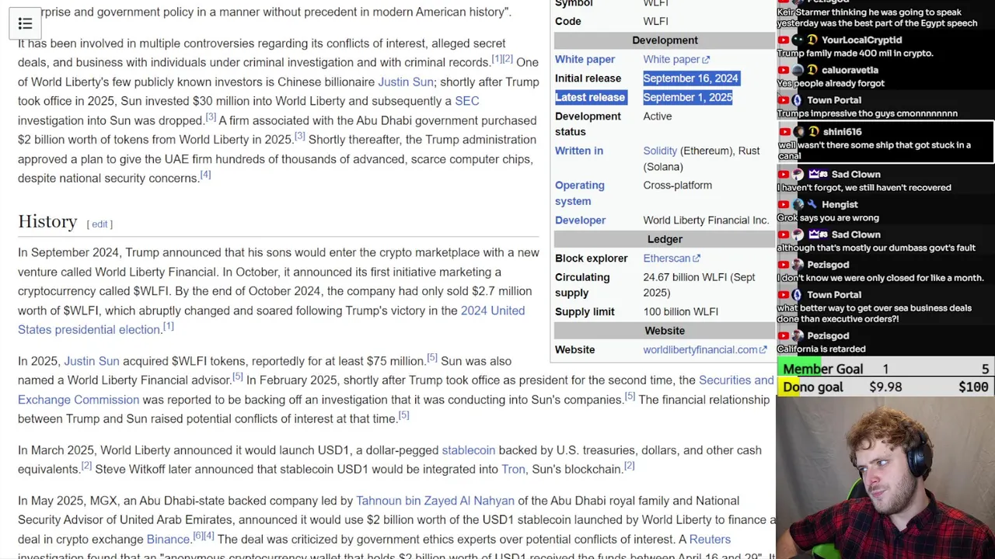Click citation [2] after 'criminal records'

(508, 59)
